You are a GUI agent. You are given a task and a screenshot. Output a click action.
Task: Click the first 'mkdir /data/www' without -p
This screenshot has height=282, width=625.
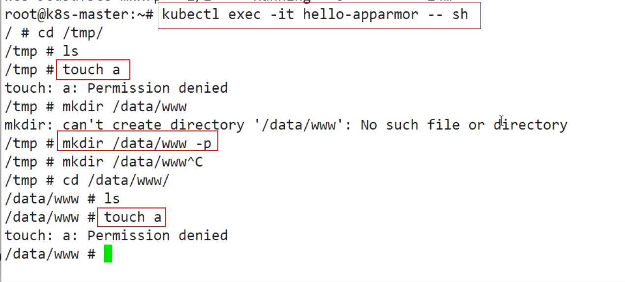124,106
